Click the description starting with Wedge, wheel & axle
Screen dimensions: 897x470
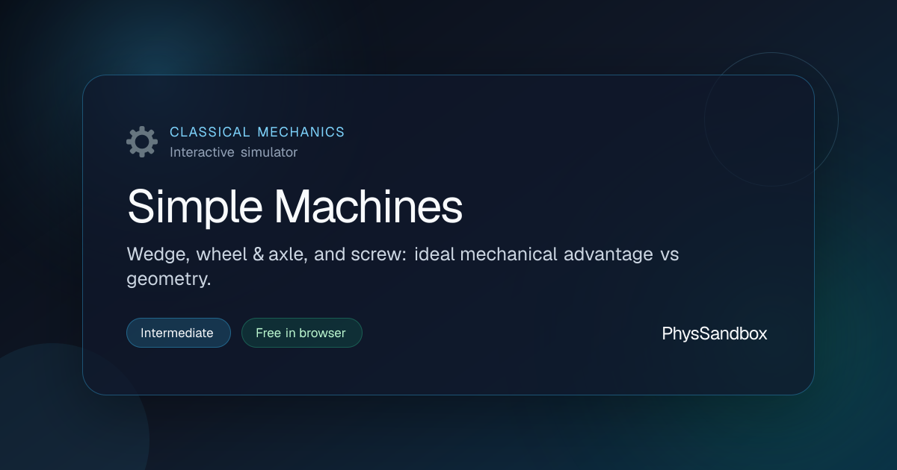pos(403,267)
